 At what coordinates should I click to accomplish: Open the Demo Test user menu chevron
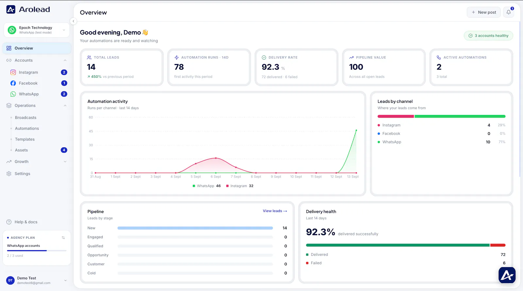coord(65,280)
